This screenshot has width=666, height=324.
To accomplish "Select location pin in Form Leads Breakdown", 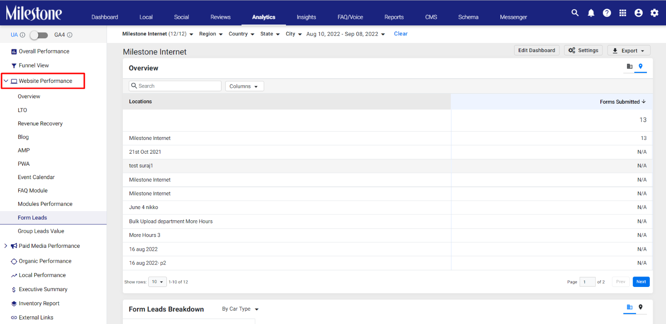I will (641, 307).
